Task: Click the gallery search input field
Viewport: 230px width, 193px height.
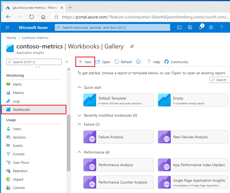Action: pyautogui.click(x=221, y=80)
